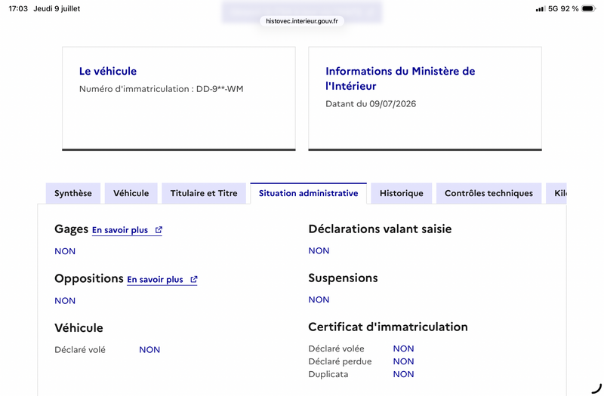Tap the histovec.interieur.gouv.fr address pill
604x396 pixels.
(x=302, y=21)
